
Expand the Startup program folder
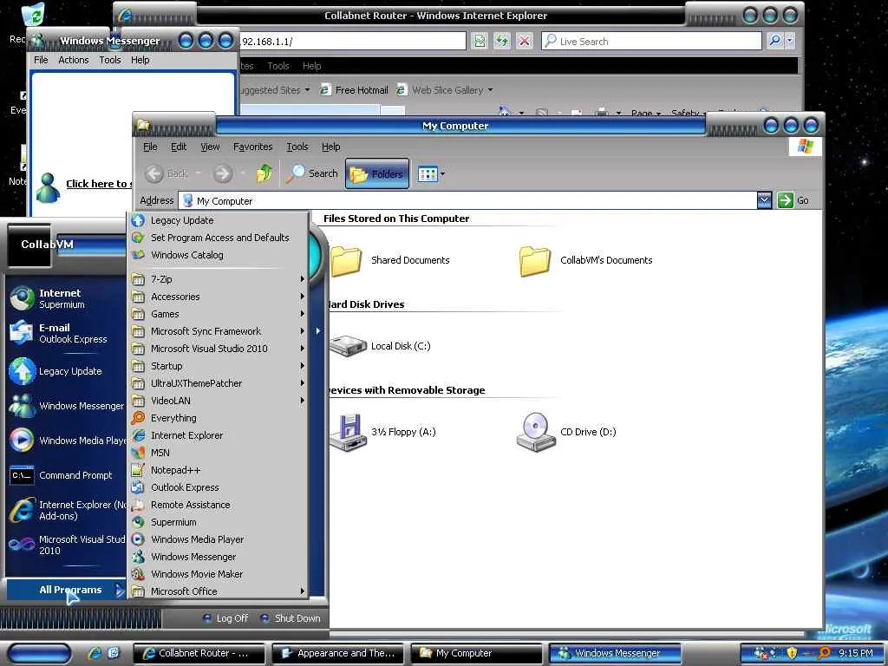(x=219, y=367)
